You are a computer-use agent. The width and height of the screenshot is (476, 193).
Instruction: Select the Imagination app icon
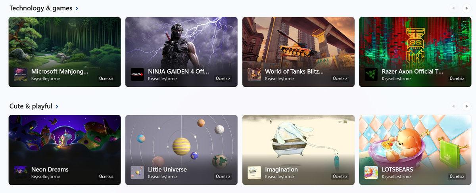pyautogui.click(x=254, y=172)
